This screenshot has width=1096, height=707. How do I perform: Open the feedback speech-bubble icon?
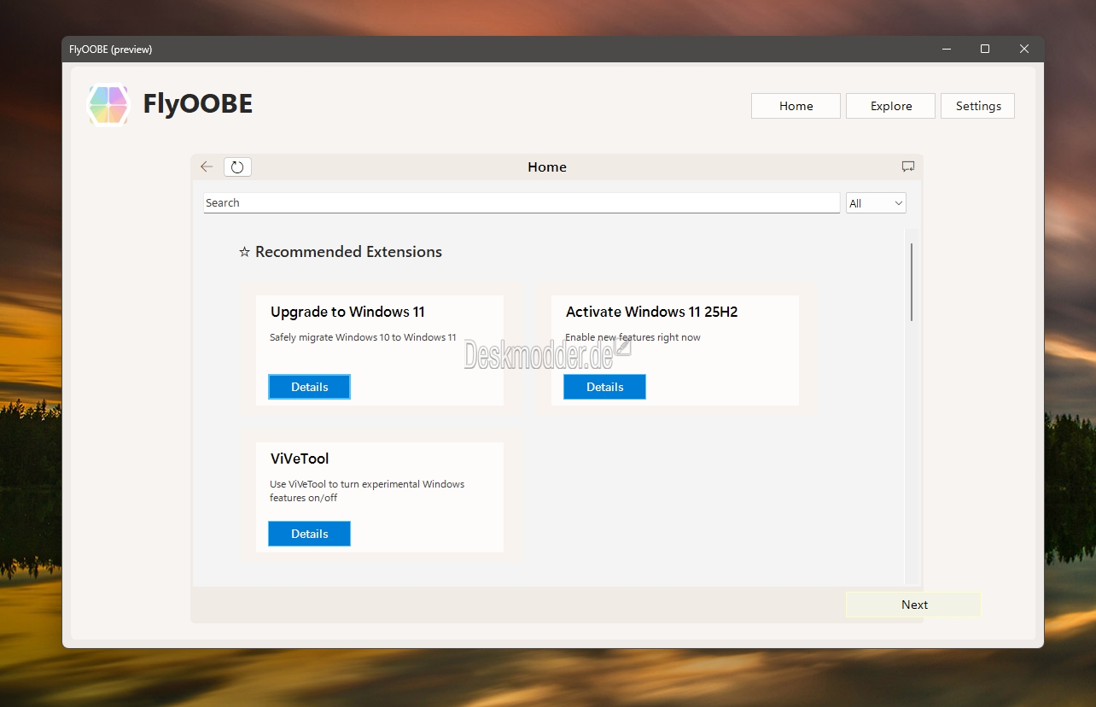(x=908, y=167)
